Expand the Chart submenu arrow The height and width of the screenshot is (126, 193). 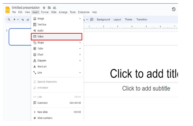pos(80,55)
